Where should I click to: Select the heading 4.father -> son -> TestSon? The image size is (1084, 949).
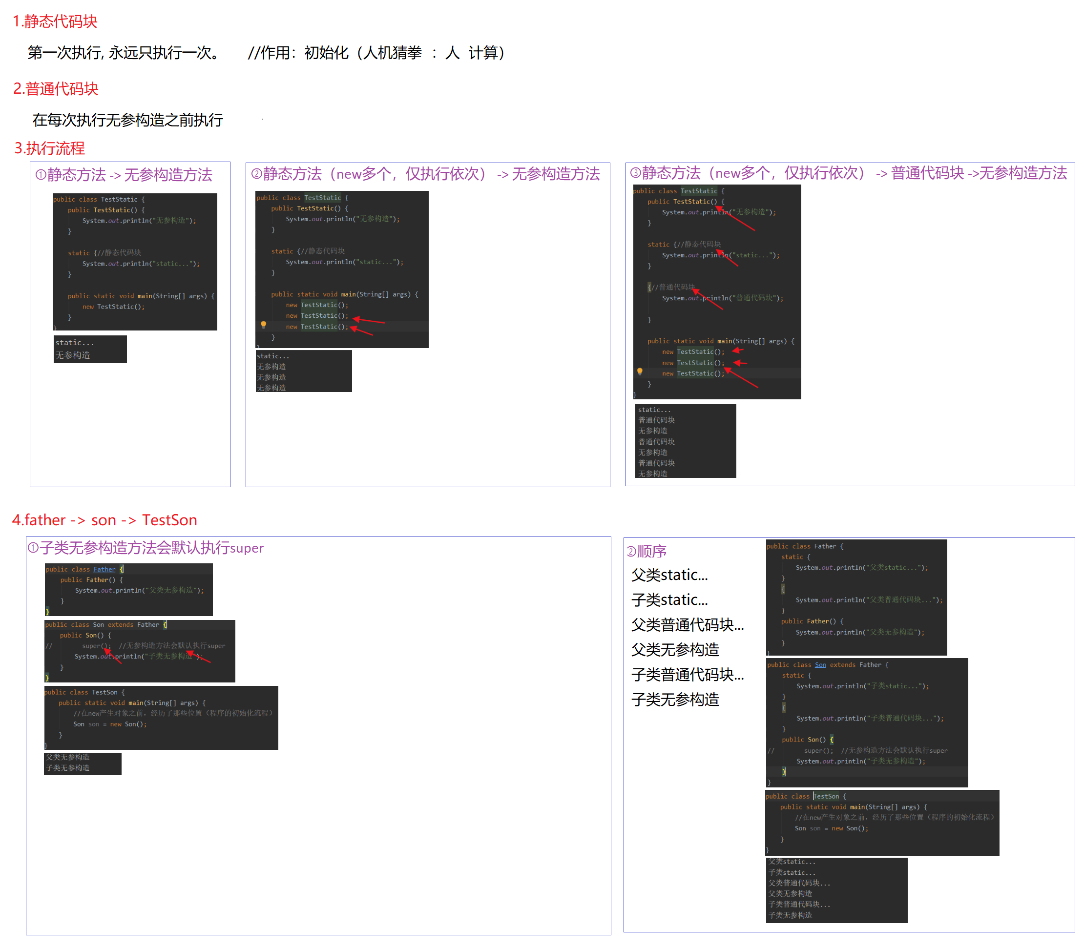tap(104, 520)
